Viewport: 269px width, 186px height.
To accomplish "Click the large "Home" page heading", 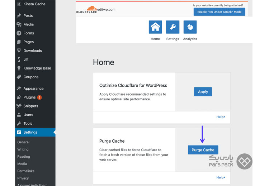I will (x=104, y=62).
